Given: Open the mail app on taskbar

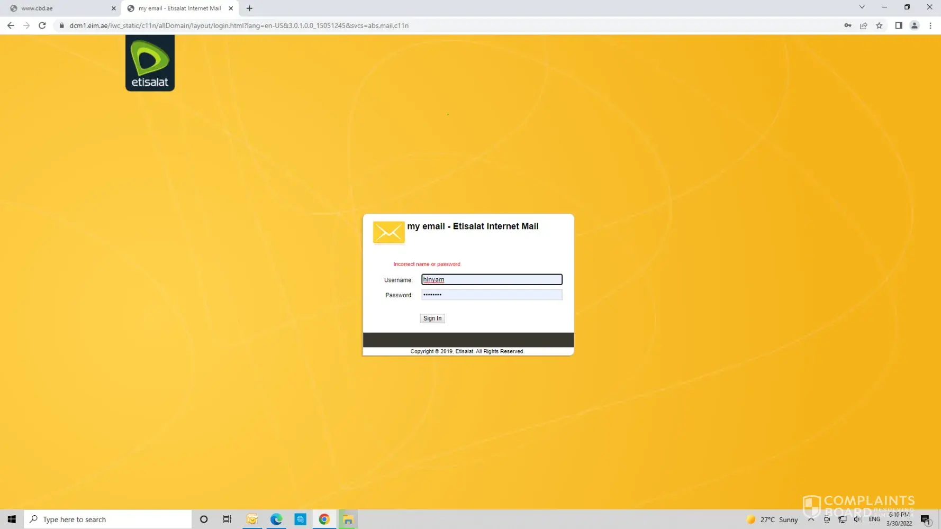Looking at the screenshot, I should pyautogui.click(x=252, y=519).
